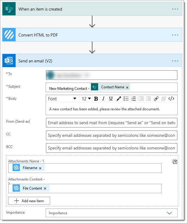Screen dimensions: 187x223
Task: Expand the Convert HTML to PDF step
Action: (x=92, y=35)
